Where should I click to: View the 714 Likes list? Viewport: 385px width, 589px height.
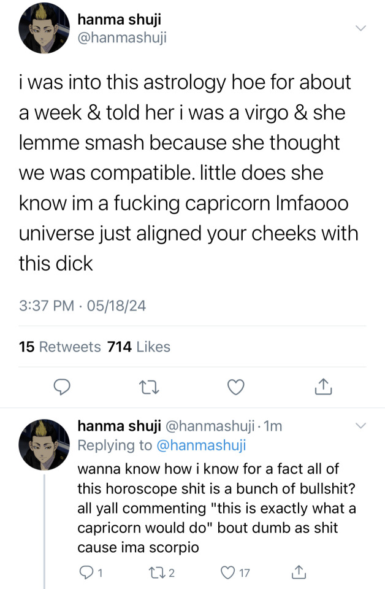click(x=139, y=347)
